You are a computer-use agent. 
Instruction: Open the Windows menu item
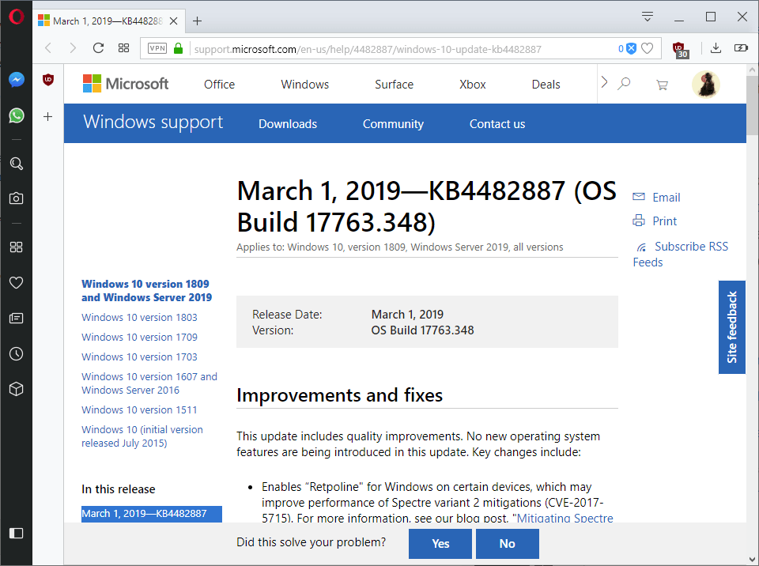(304, 85)
